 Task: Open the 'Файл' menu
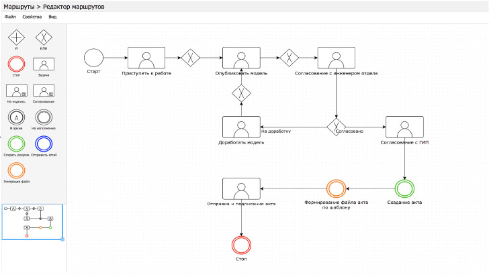[10, 16]
